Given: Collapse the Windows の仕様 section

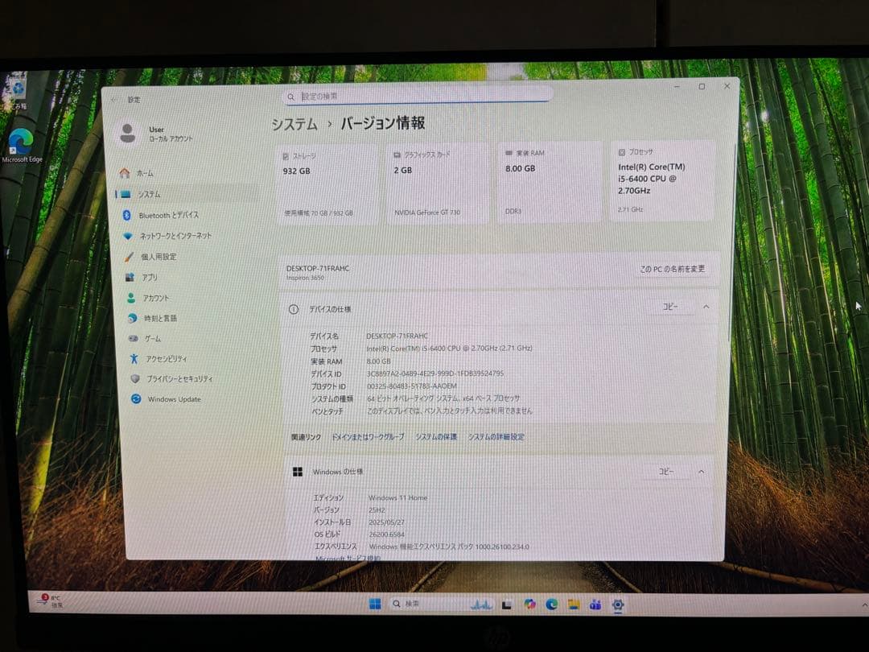Looking at the screenshot, I should coord(701,472).
